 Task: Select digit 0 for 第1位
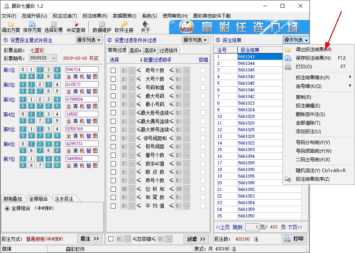pyautogui.click(x=23, y=70)
